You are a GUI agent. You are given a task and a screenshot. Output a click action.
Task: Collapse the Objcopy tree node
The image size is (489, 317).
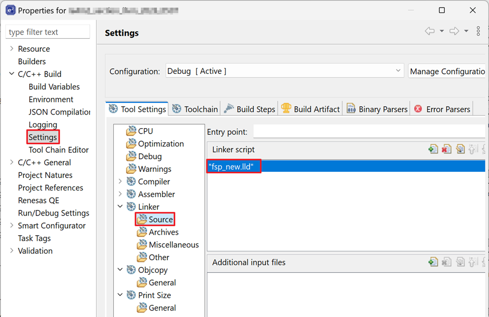120,270
